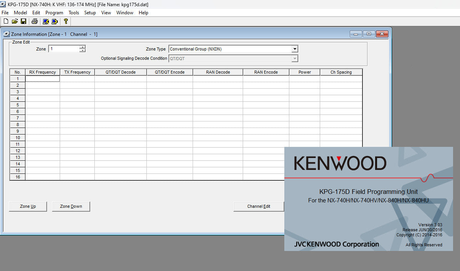Click RX Frequency cell in row 1
The height and width of the screenshot is (271, 460).
[x=42, y=79]
